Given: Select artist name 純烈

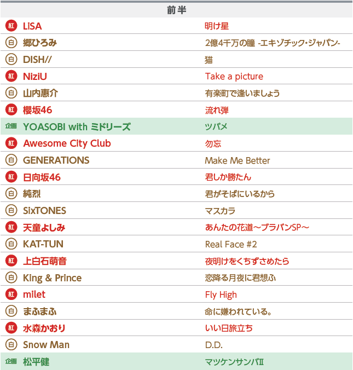Looking at the screenshot, I should click(x=32, y=194).
